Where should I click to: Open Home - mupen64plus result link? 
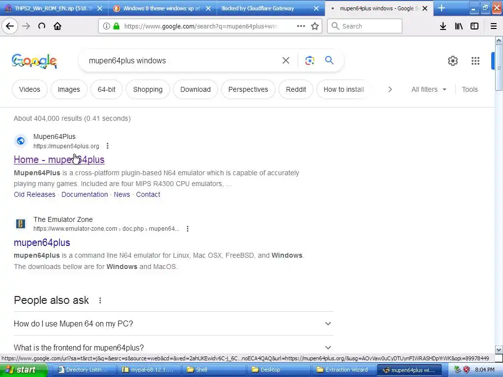(59, 160)
